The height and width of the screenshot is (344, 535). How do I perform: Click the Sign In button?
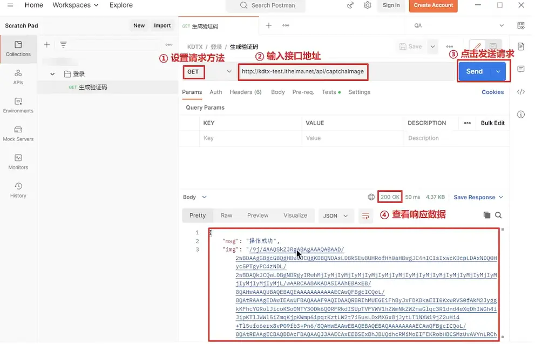tap(391, 5)
